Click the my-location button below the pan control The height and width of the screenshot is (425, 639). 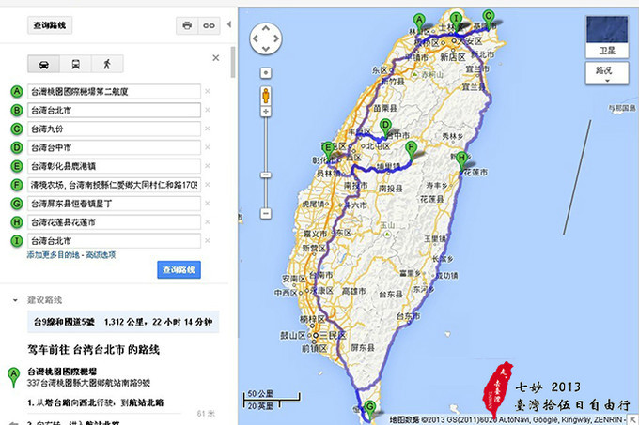[x=266, y=73]
